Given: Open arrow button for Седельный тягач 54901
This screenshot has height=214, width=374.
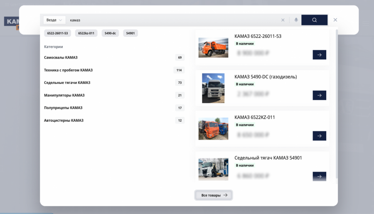Looking at the screenshot, I should coord(319,176).
